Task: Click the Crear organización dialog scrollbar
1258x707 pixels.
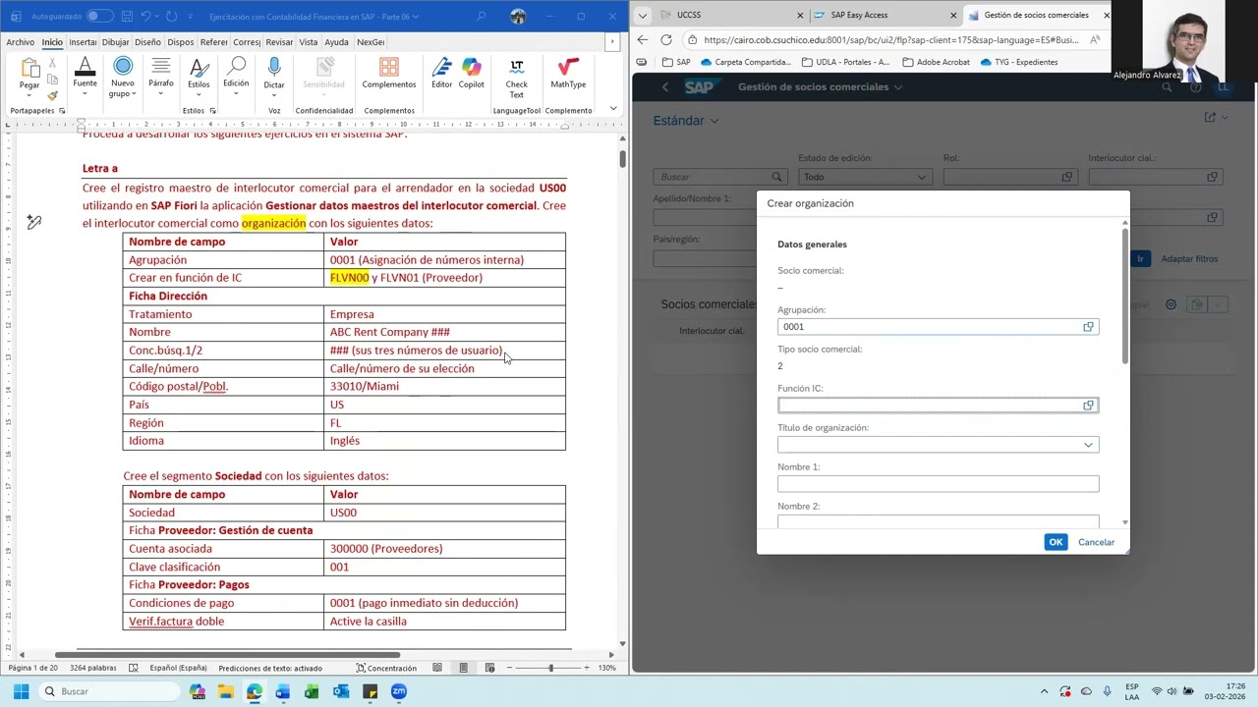Action: tap(1125, 297)
